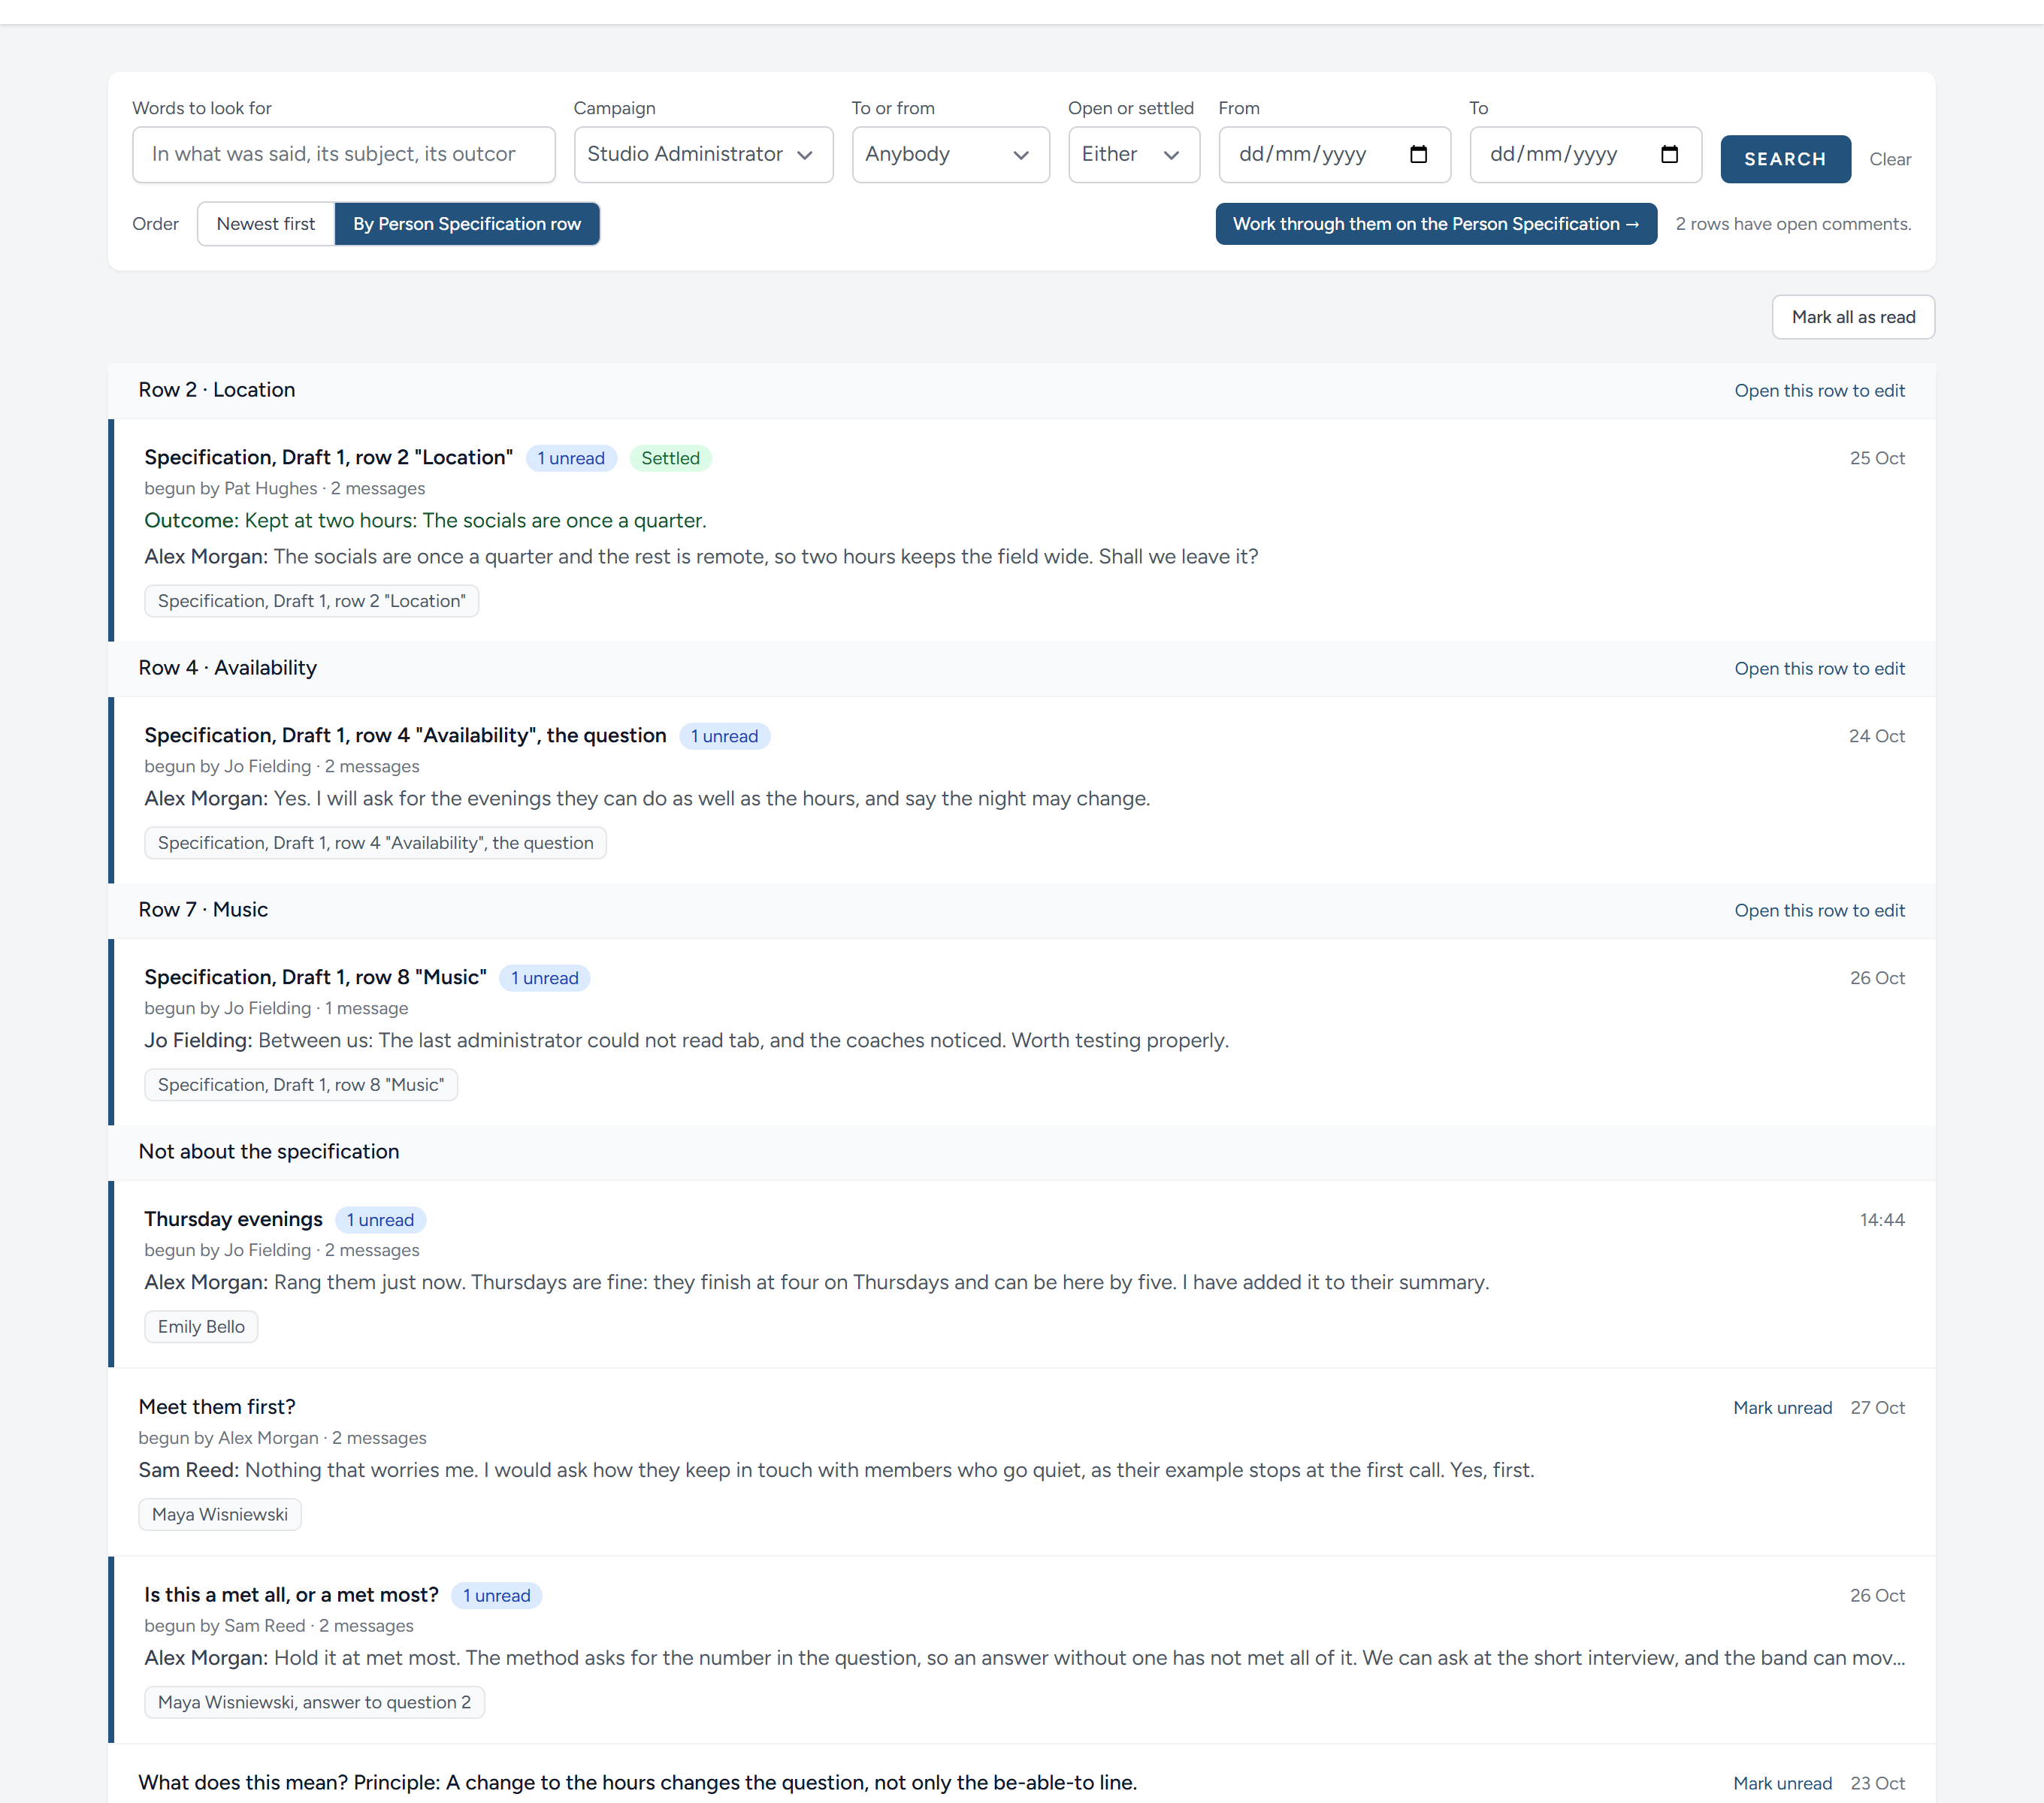Click the 1 unread badge on Availability thread

[x=724, y=735]
